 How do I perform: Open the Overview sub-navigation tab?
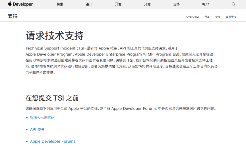tap(193, 17)
